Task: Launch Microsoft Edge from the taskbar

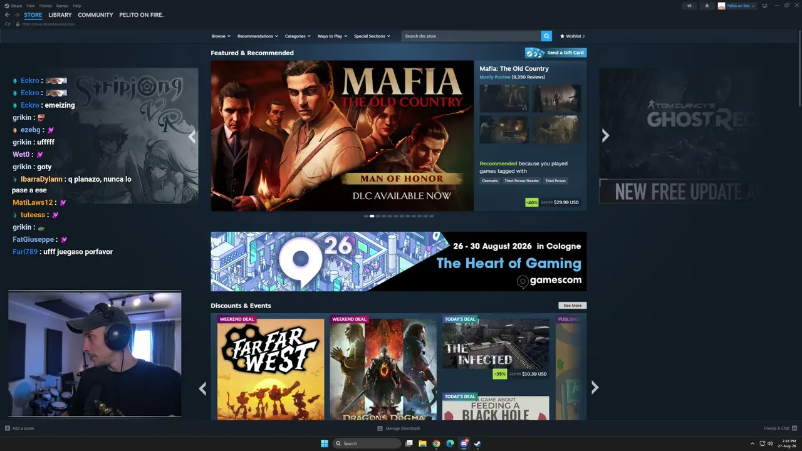Action: click(x=450, y=443)
